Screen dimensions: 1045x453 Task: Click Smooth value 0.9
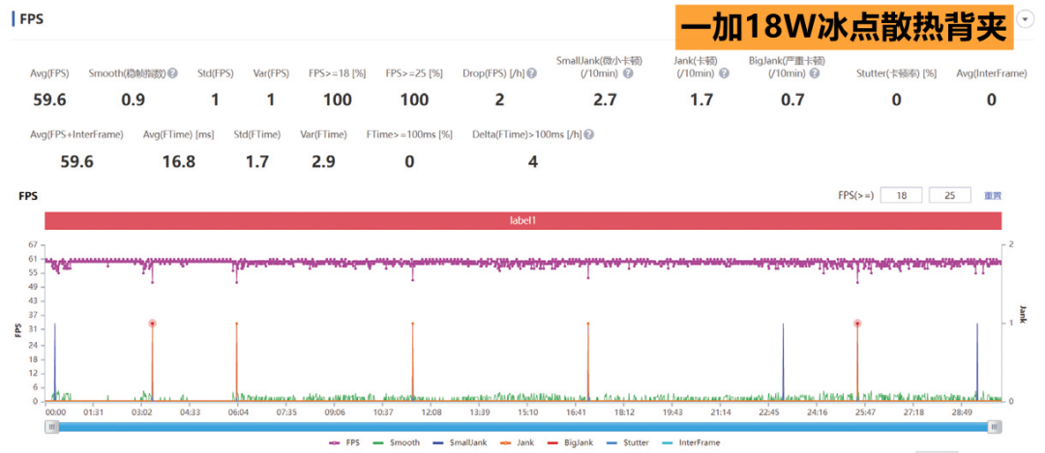tap(133, 100)
